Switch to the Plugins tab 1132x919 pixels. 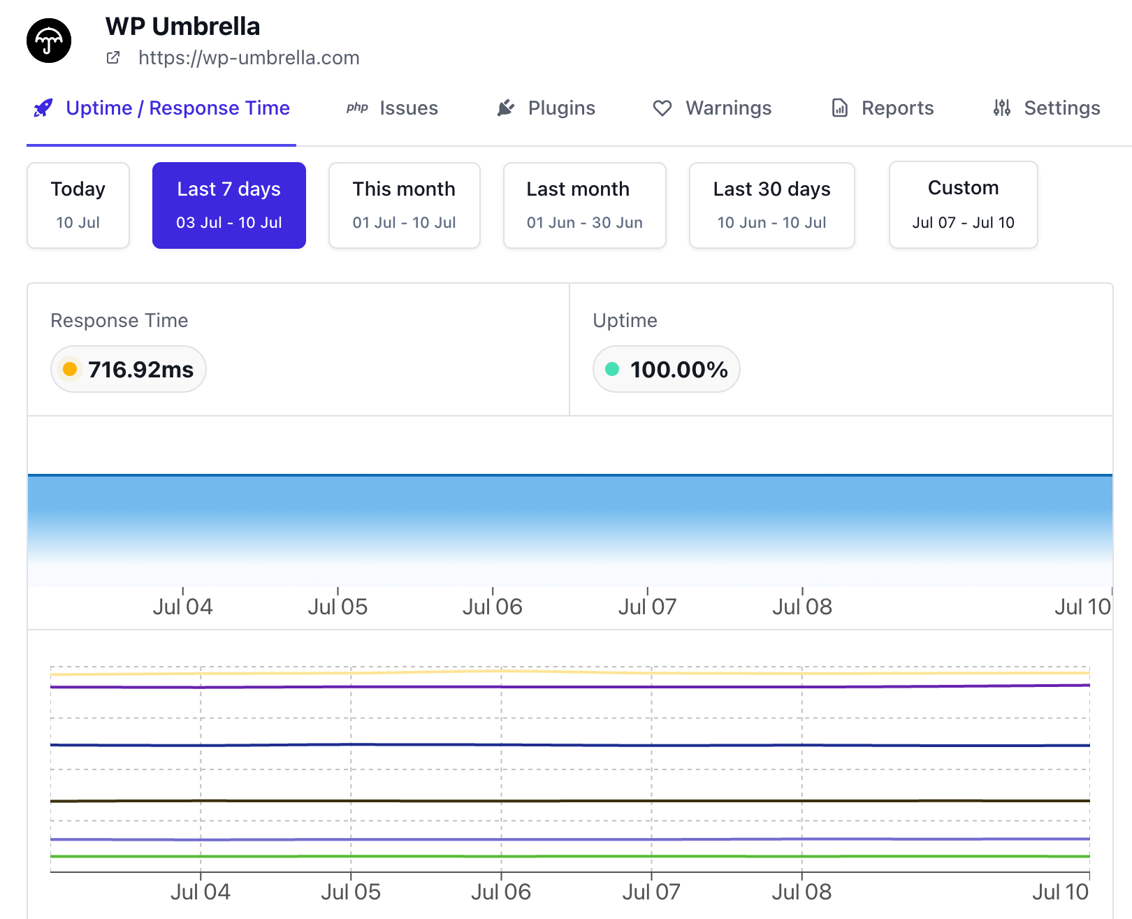546,108
